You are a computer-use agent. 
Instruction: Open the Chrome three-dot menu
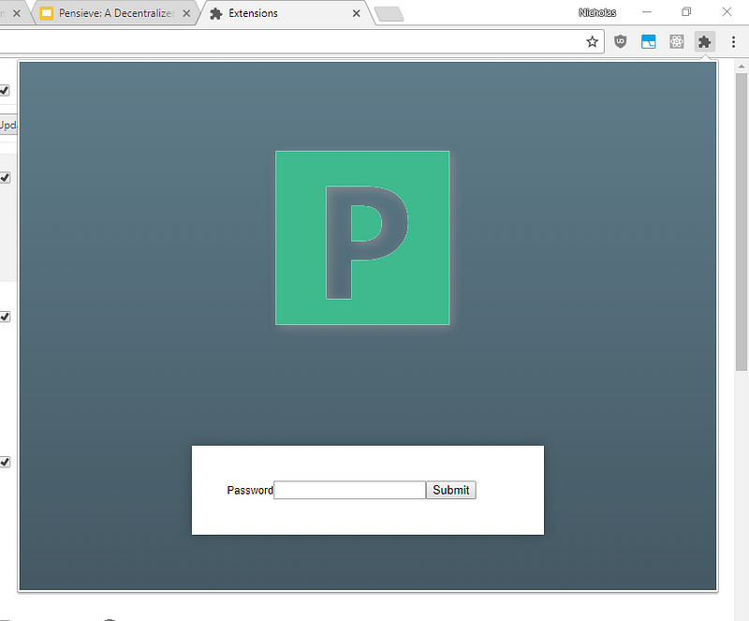[x=733, y=42]
